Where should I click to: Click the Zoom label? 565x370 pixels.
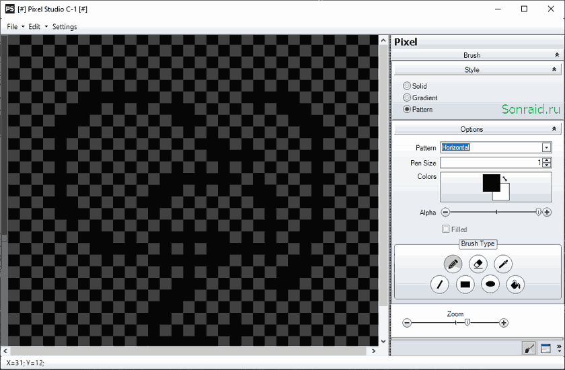coord(455,313)
